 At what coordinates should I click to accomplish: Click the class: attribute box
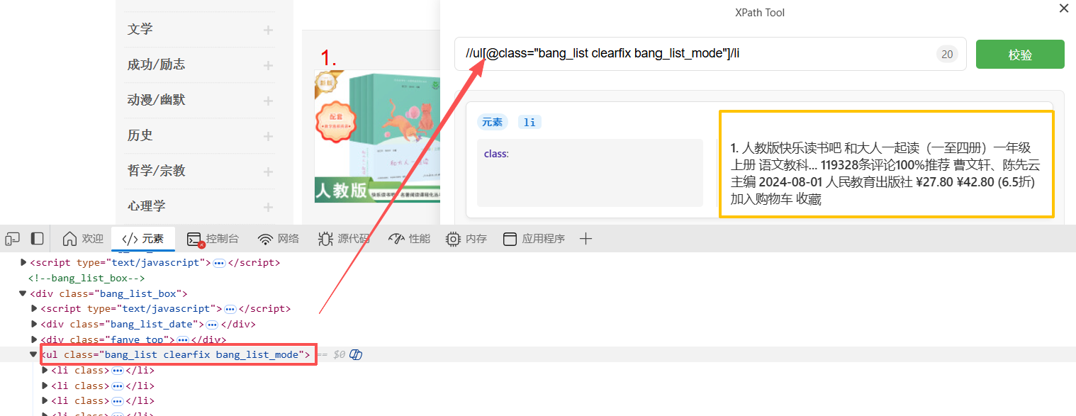[590, 173]
